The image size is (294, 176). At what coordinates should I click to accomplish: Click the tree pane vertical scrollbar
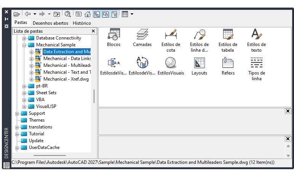(x=94, y=96)
